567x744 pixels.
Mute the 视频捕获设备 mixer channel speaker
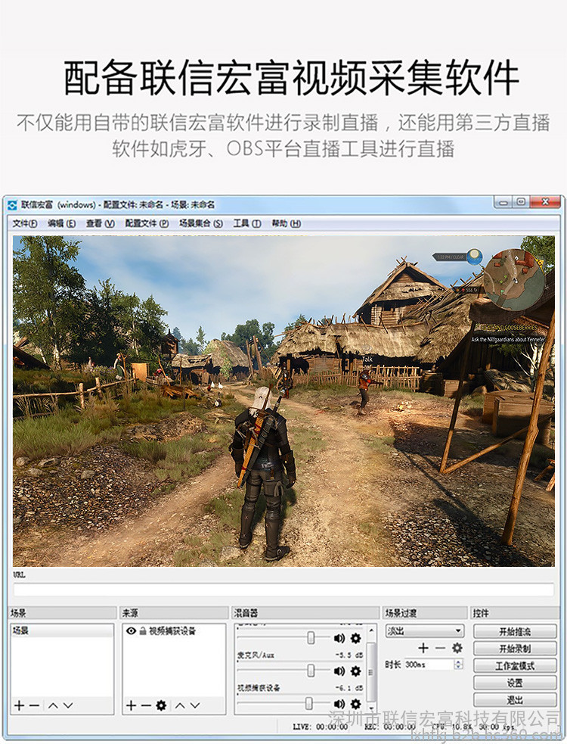[339, 704]
